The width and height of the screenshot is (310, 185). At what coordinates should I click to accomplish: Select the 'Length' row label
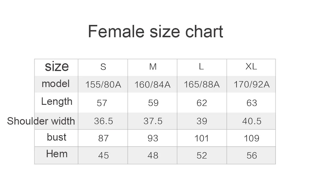57,102
